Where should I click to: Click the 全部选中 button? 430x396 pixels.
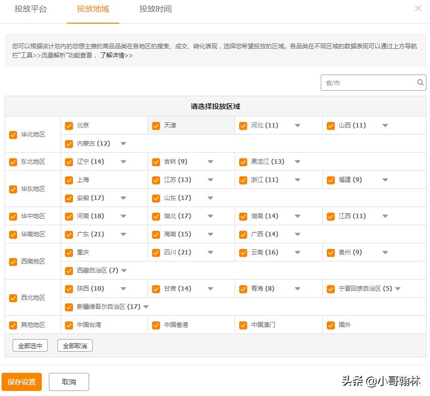pos(30,345)
